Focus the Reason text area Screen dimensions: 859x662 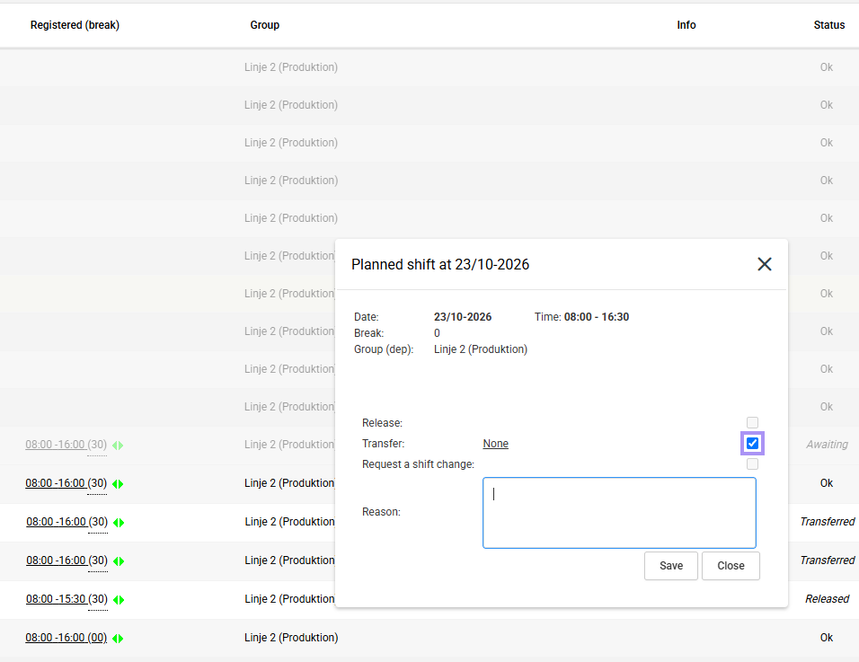coord(619,513)
